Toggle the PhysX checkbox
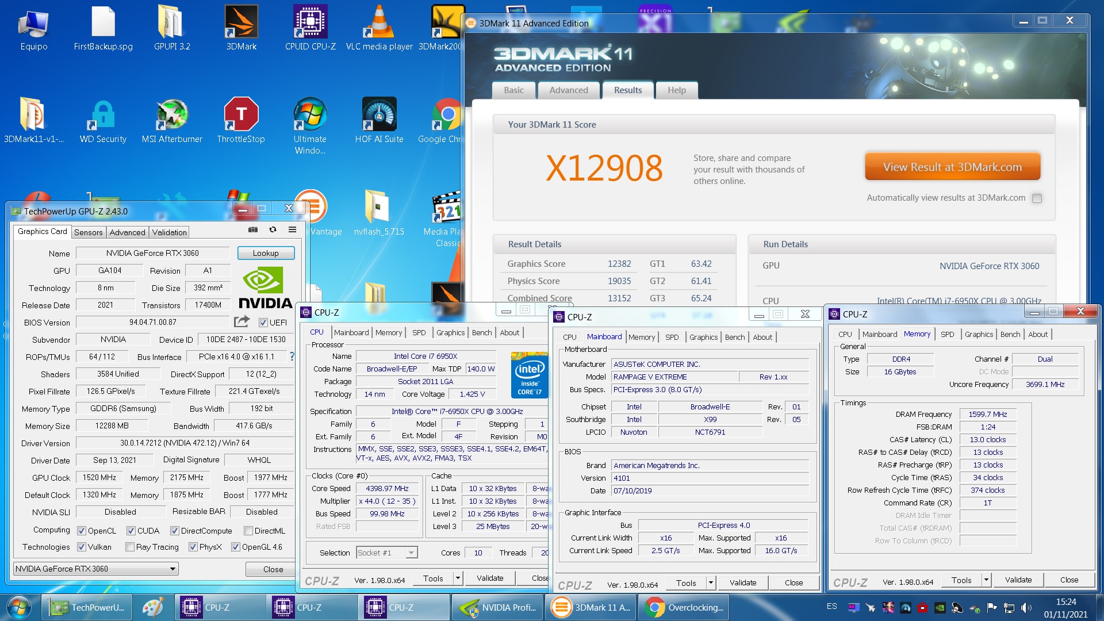Viewport: 1104px width, 621px height. click(x=193, y=547)
